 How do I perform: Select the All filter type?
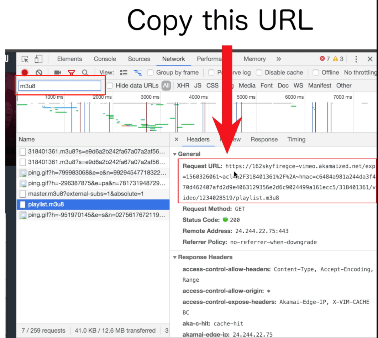pyautogui.click(x=166, y=85)
